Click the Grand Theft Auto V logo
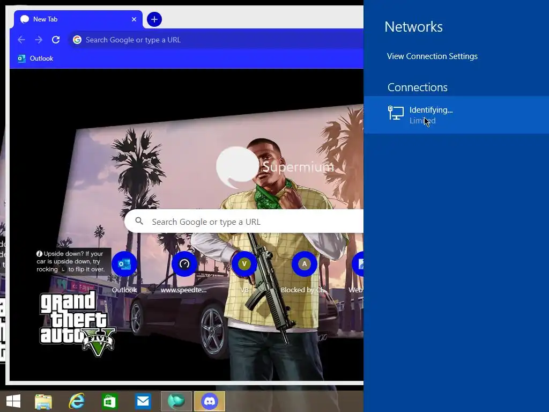Screen dimensions: 549x412 (77, 323)
